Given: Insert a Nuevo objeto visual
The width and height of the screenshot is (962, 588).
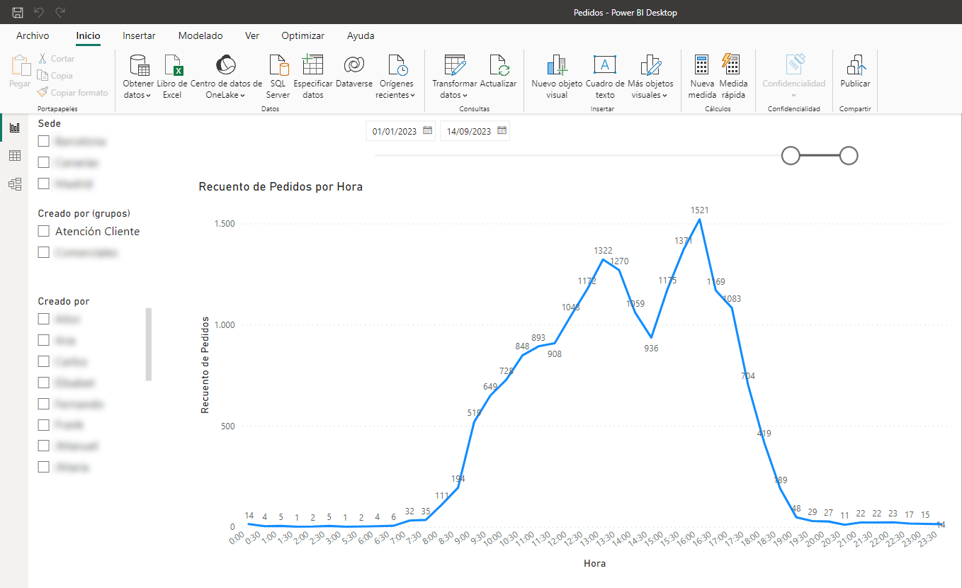Looking at the screenshot, I should coord(557,77).
